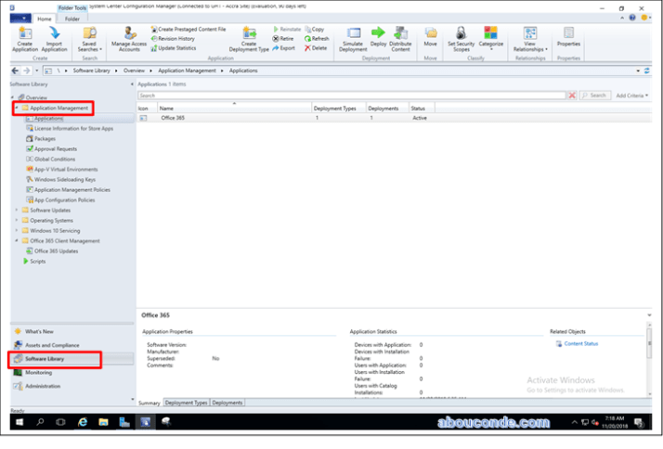
Task: Switch to the Deployment Types tab
Action: (186, 403)
